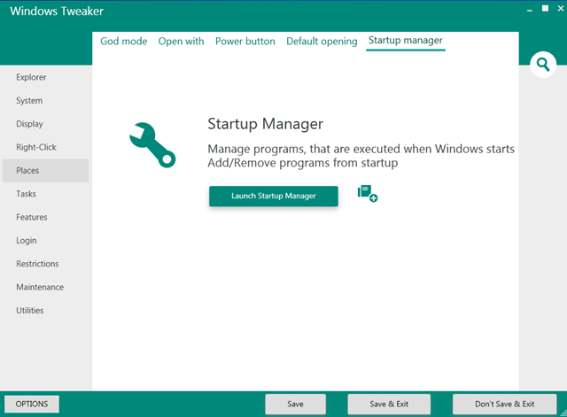
Task: Minimize the Windows Tweaker window
Action: point(530,10)
